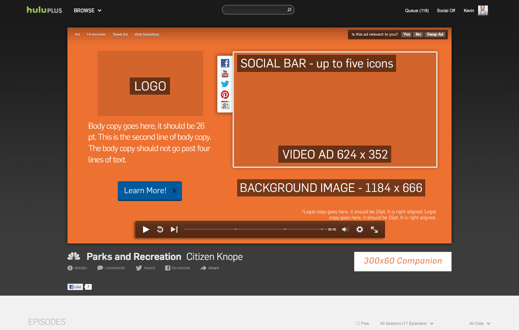Click the NBC peacock logo

pyautogui.click(x=74, y=256)
